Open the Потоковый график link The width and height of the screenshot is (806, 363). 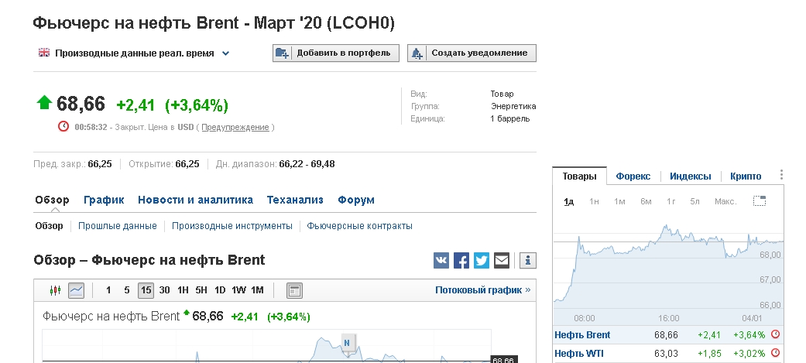[482, 290]
